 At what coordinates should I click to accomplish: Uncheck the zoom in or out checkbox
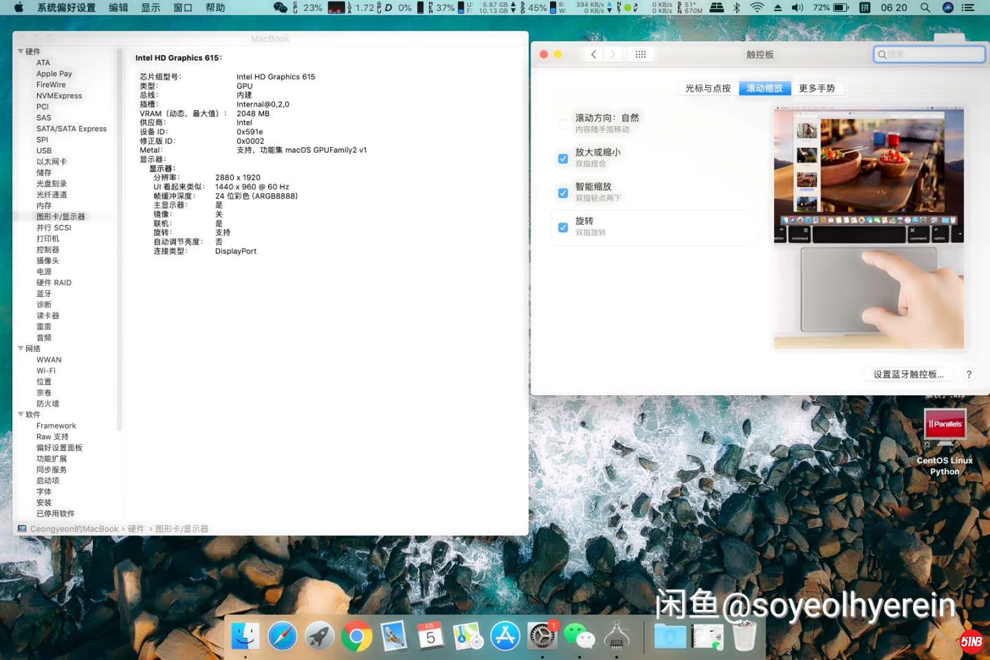(x=563, y=158)
